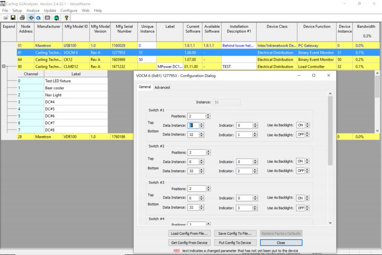Click Get Config From Device button
The width and height of the screenshot is (382, 255).
(189, 243)
